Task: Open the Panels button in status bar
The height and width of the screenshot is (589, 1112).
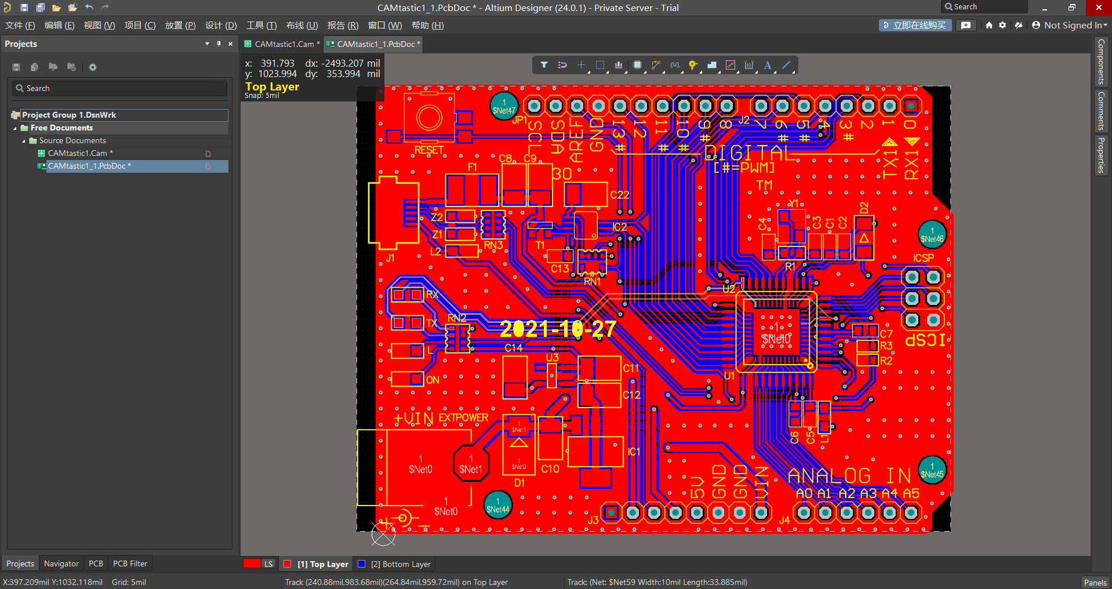Action: pyautogui.click(x=1095, y=583)
